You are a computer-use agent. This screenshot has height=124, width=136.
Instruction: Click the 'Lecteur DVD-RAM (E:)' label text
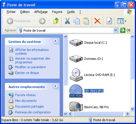pos(100,75)
